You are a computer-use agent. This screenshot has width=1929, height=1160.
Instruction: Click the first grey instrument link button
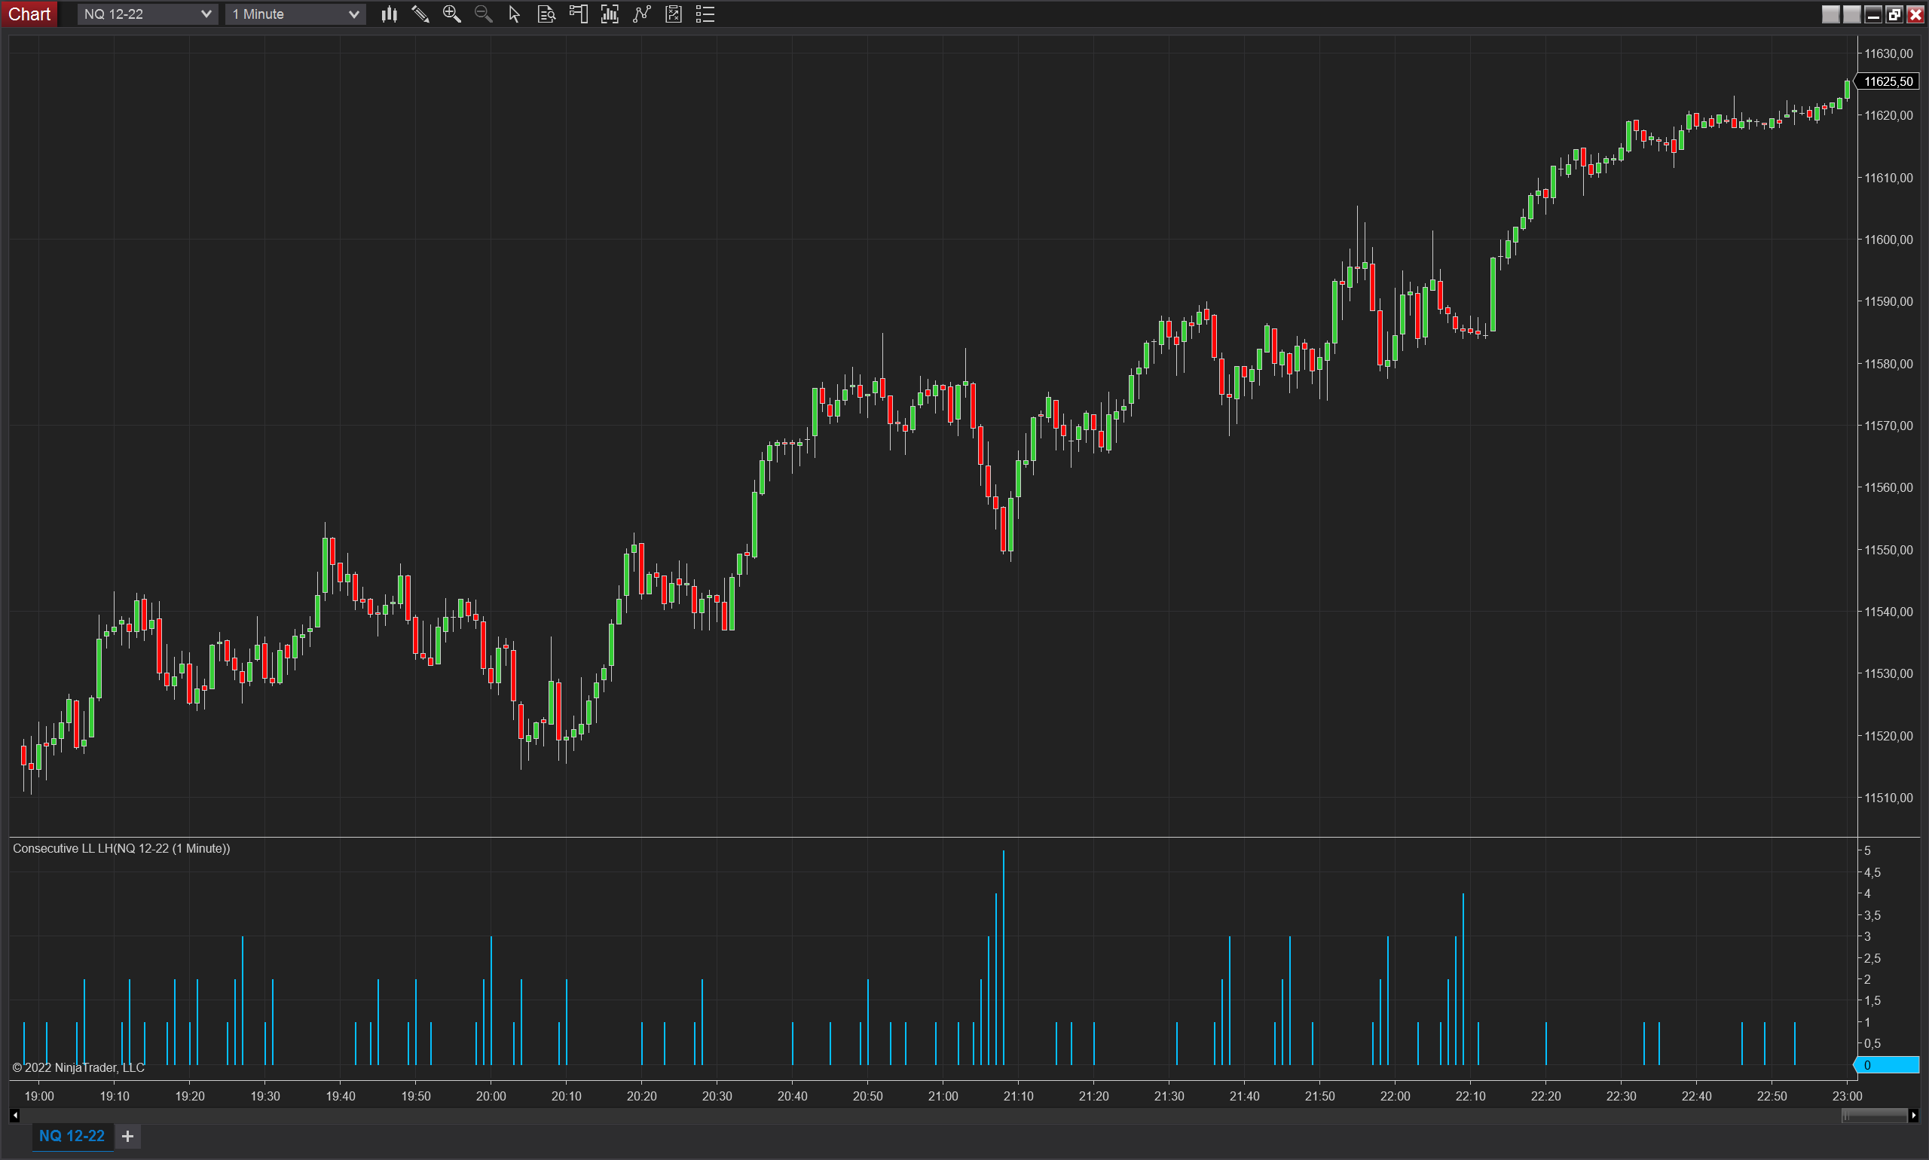[1830, 14]
